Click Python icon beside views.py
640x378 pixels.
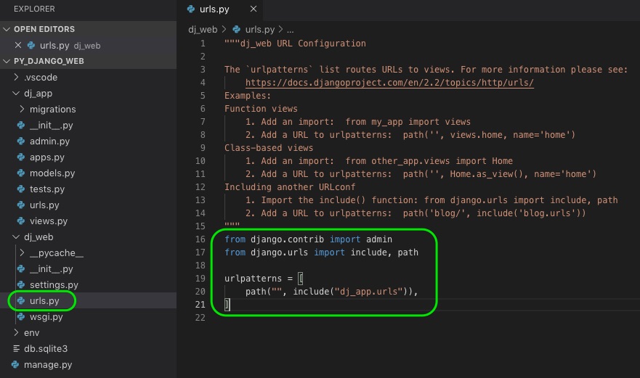21,221
